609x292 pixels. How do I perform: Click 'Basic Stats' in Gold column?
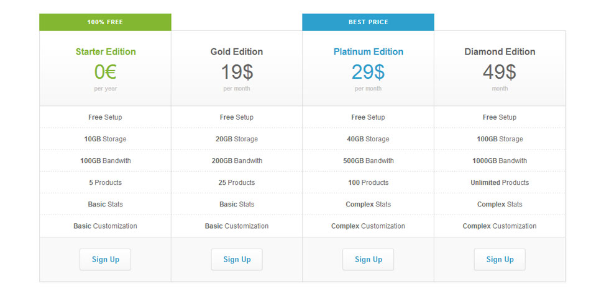[x=237, y=204]
